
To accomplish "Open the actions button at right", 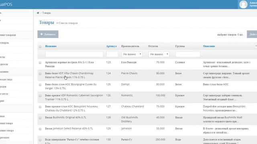I will pyautogui.click(x=252, y=34).
